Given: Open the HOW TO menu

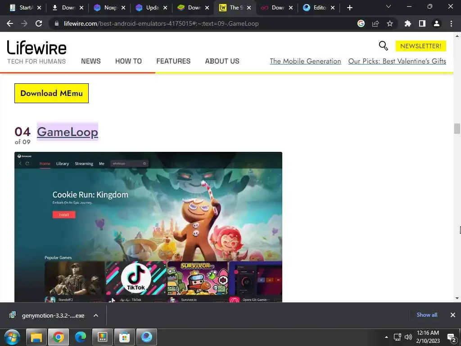Looking at the screenshot, I should pyautogui.click(x=128, y=61).
